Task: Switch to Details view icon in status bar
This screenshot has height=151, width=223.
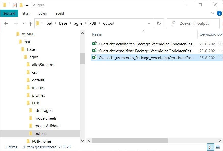Action: click(211, 147)
